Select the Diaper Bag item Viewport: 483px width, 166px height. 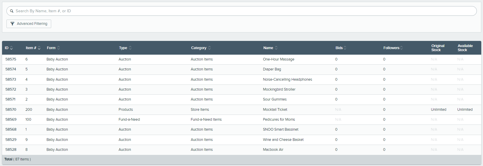[272, 69]
